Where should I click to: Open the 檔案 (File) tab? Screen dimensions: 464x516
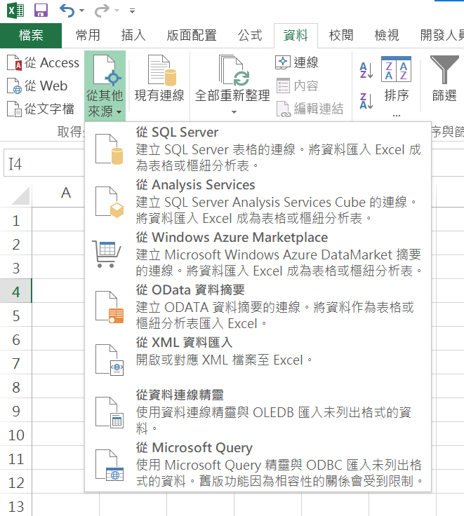31,35
